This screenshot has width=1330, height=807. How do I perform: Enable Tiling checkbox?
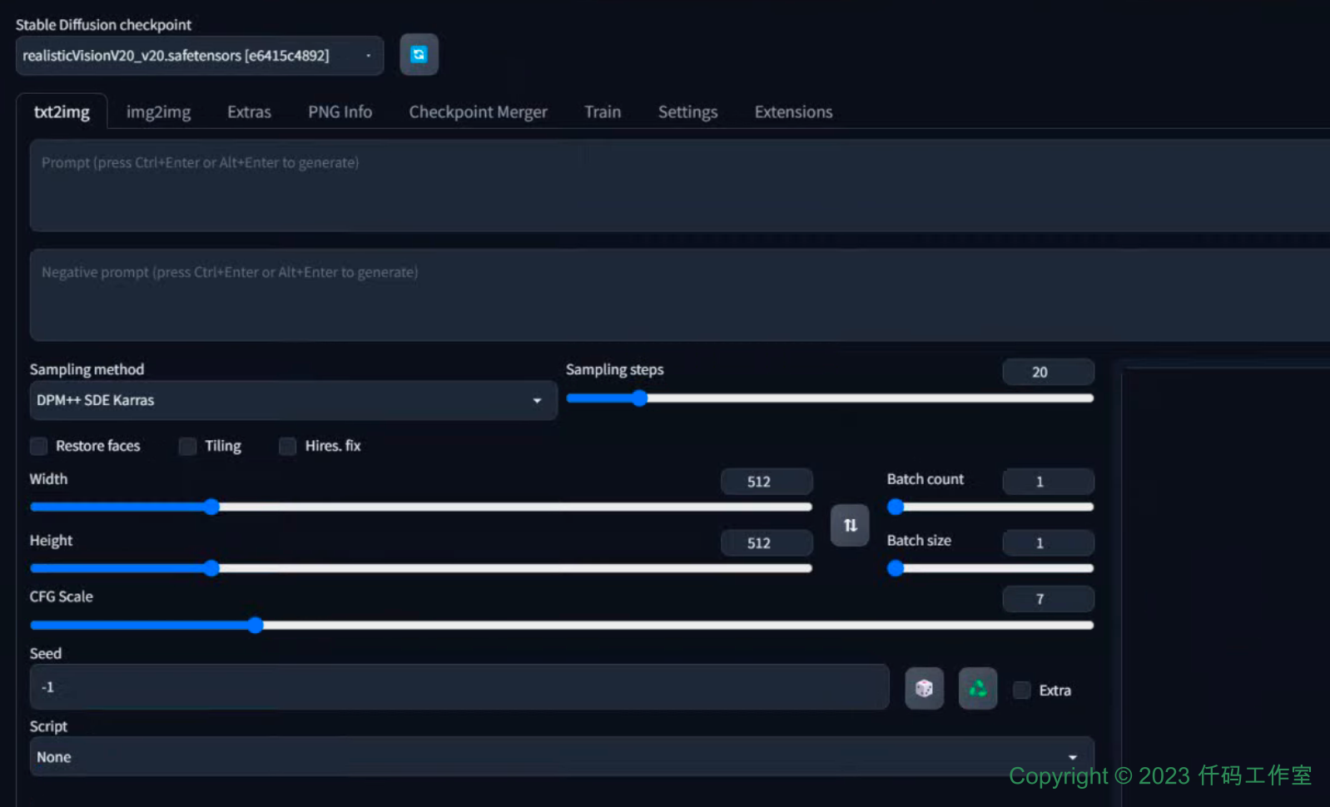click(188, 446)
